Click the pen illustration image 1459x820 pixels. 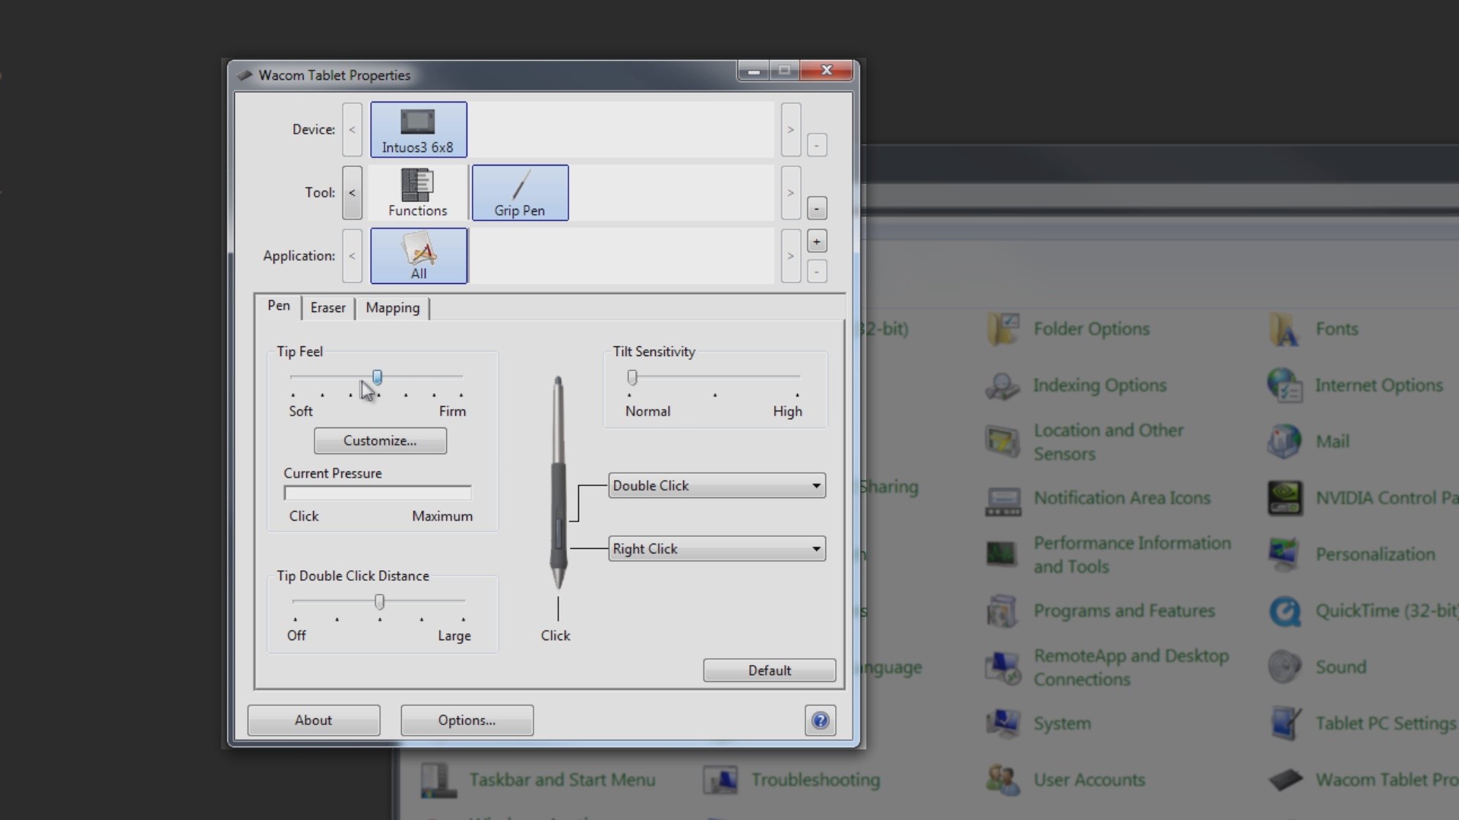(559, 483)
